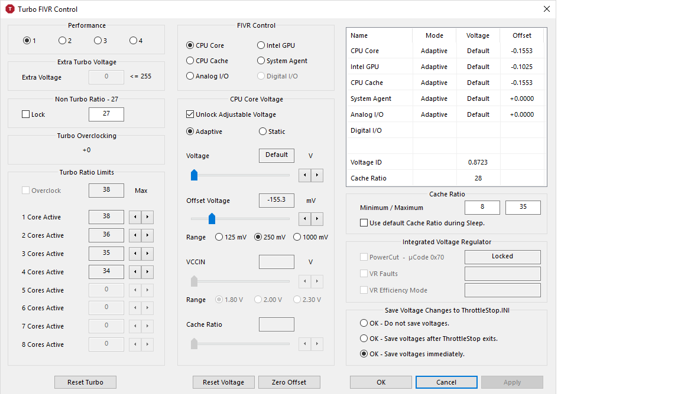
Task: Click the Zero Offset button
Action: click(289, 382)
